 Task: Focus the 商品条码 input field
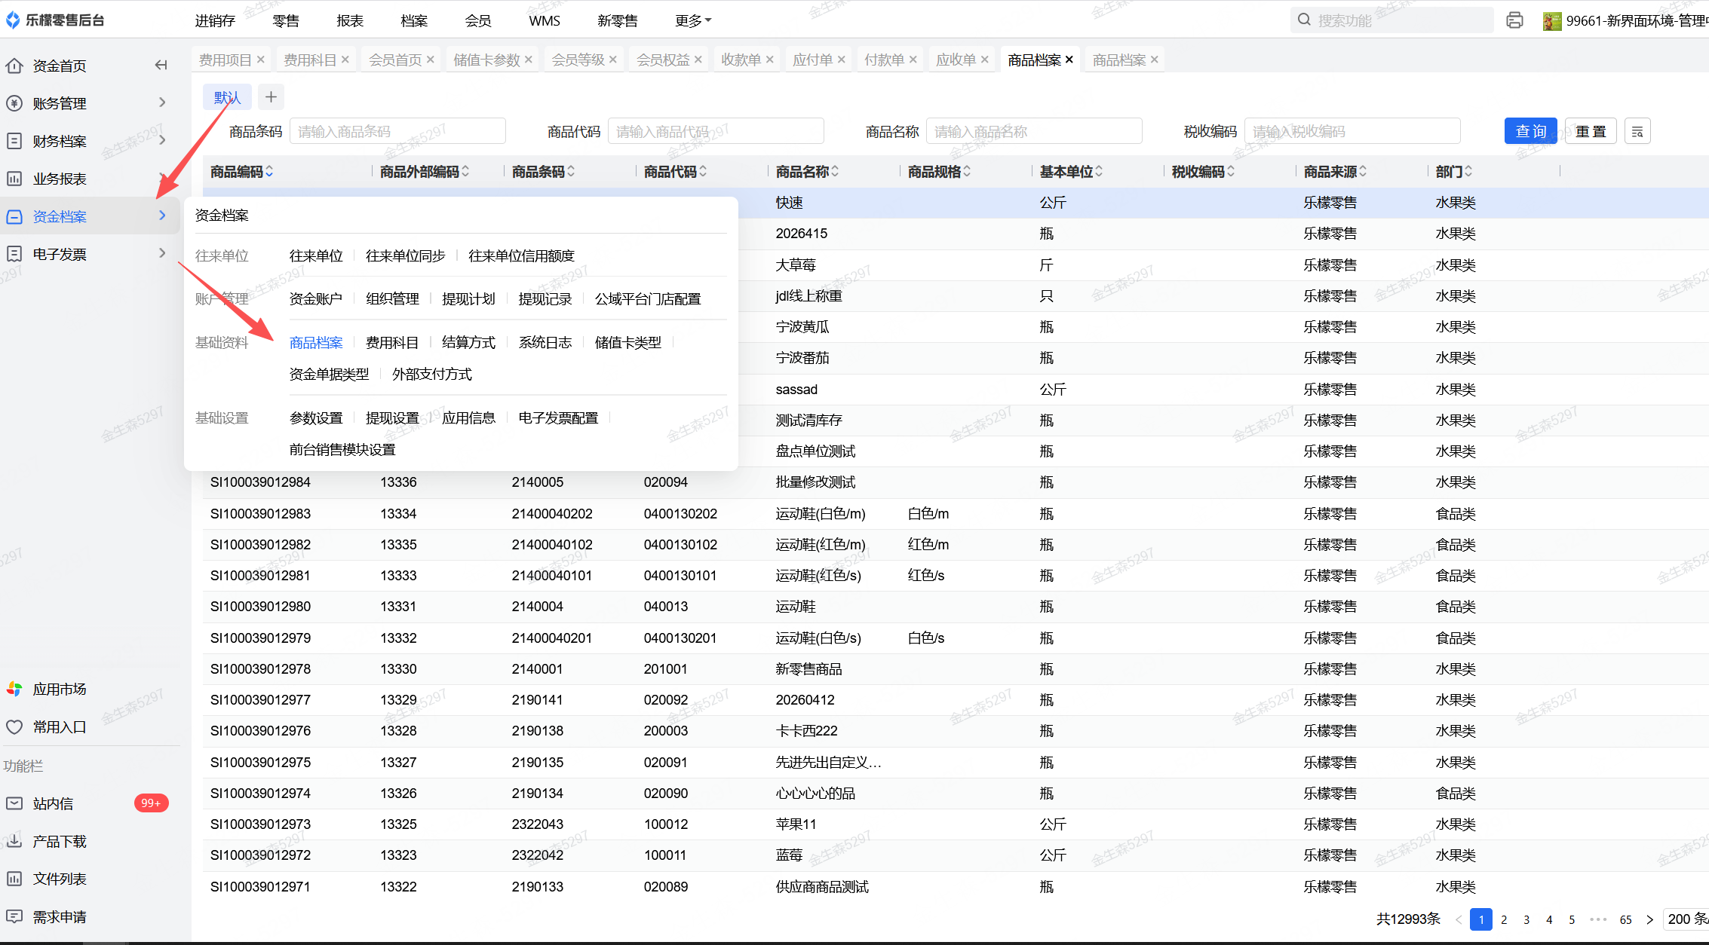(x=397, y=132)
